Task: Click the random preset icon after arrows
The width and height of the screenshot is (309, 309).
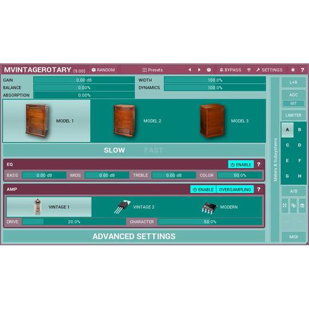Action: [209, 70]
